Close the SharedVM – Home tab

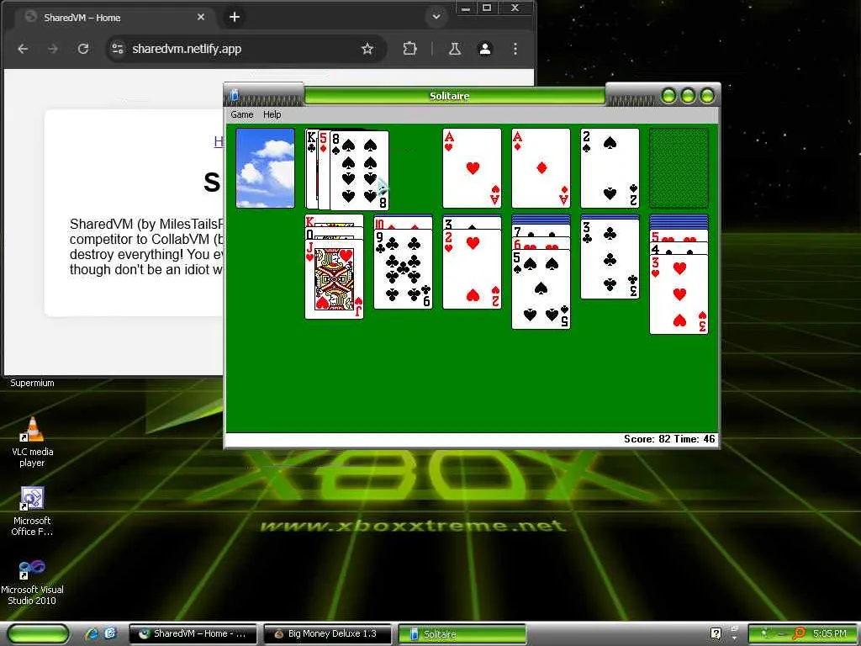201,17
